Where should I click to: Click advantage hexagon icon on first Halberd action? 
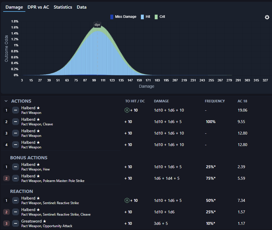(127, 110)
